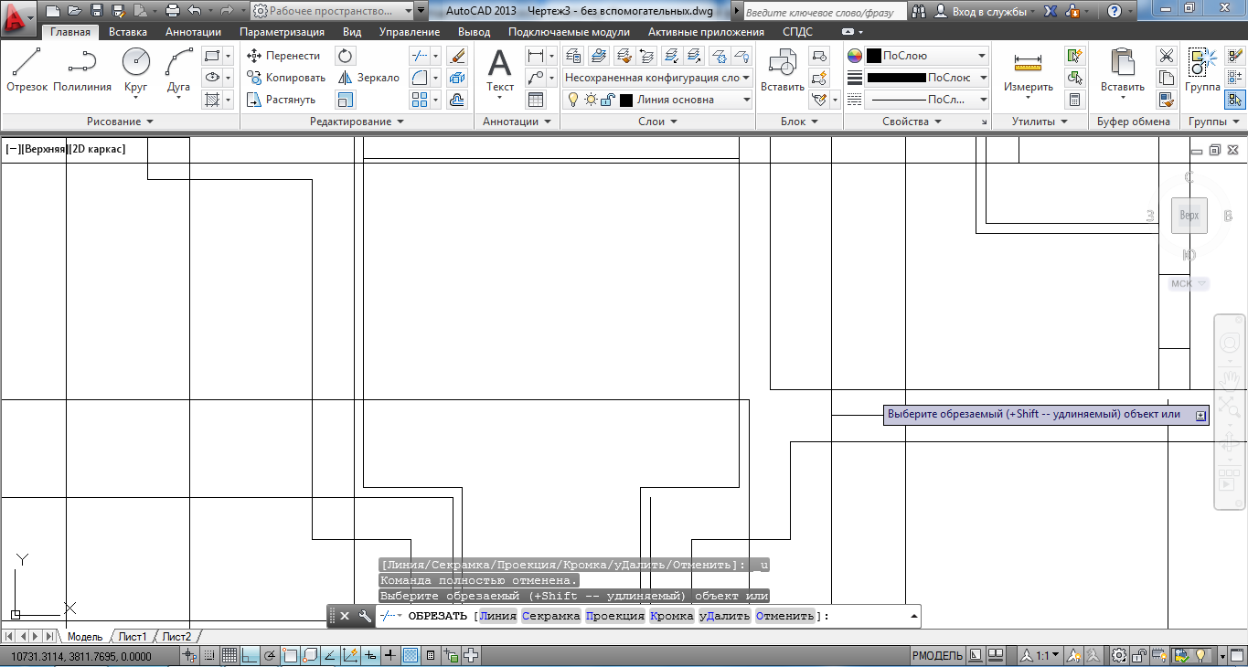Image resolution: width=1248 pixels, height=667 pixels.
Task: Select the Полилиния tool
Action: (82, 69)
